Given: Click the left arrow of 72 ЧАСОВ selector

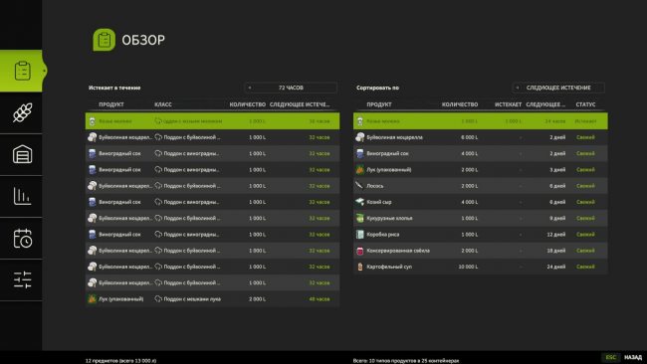Looking at the screenshot, I should pyautogui.click(x=249, y=88).
